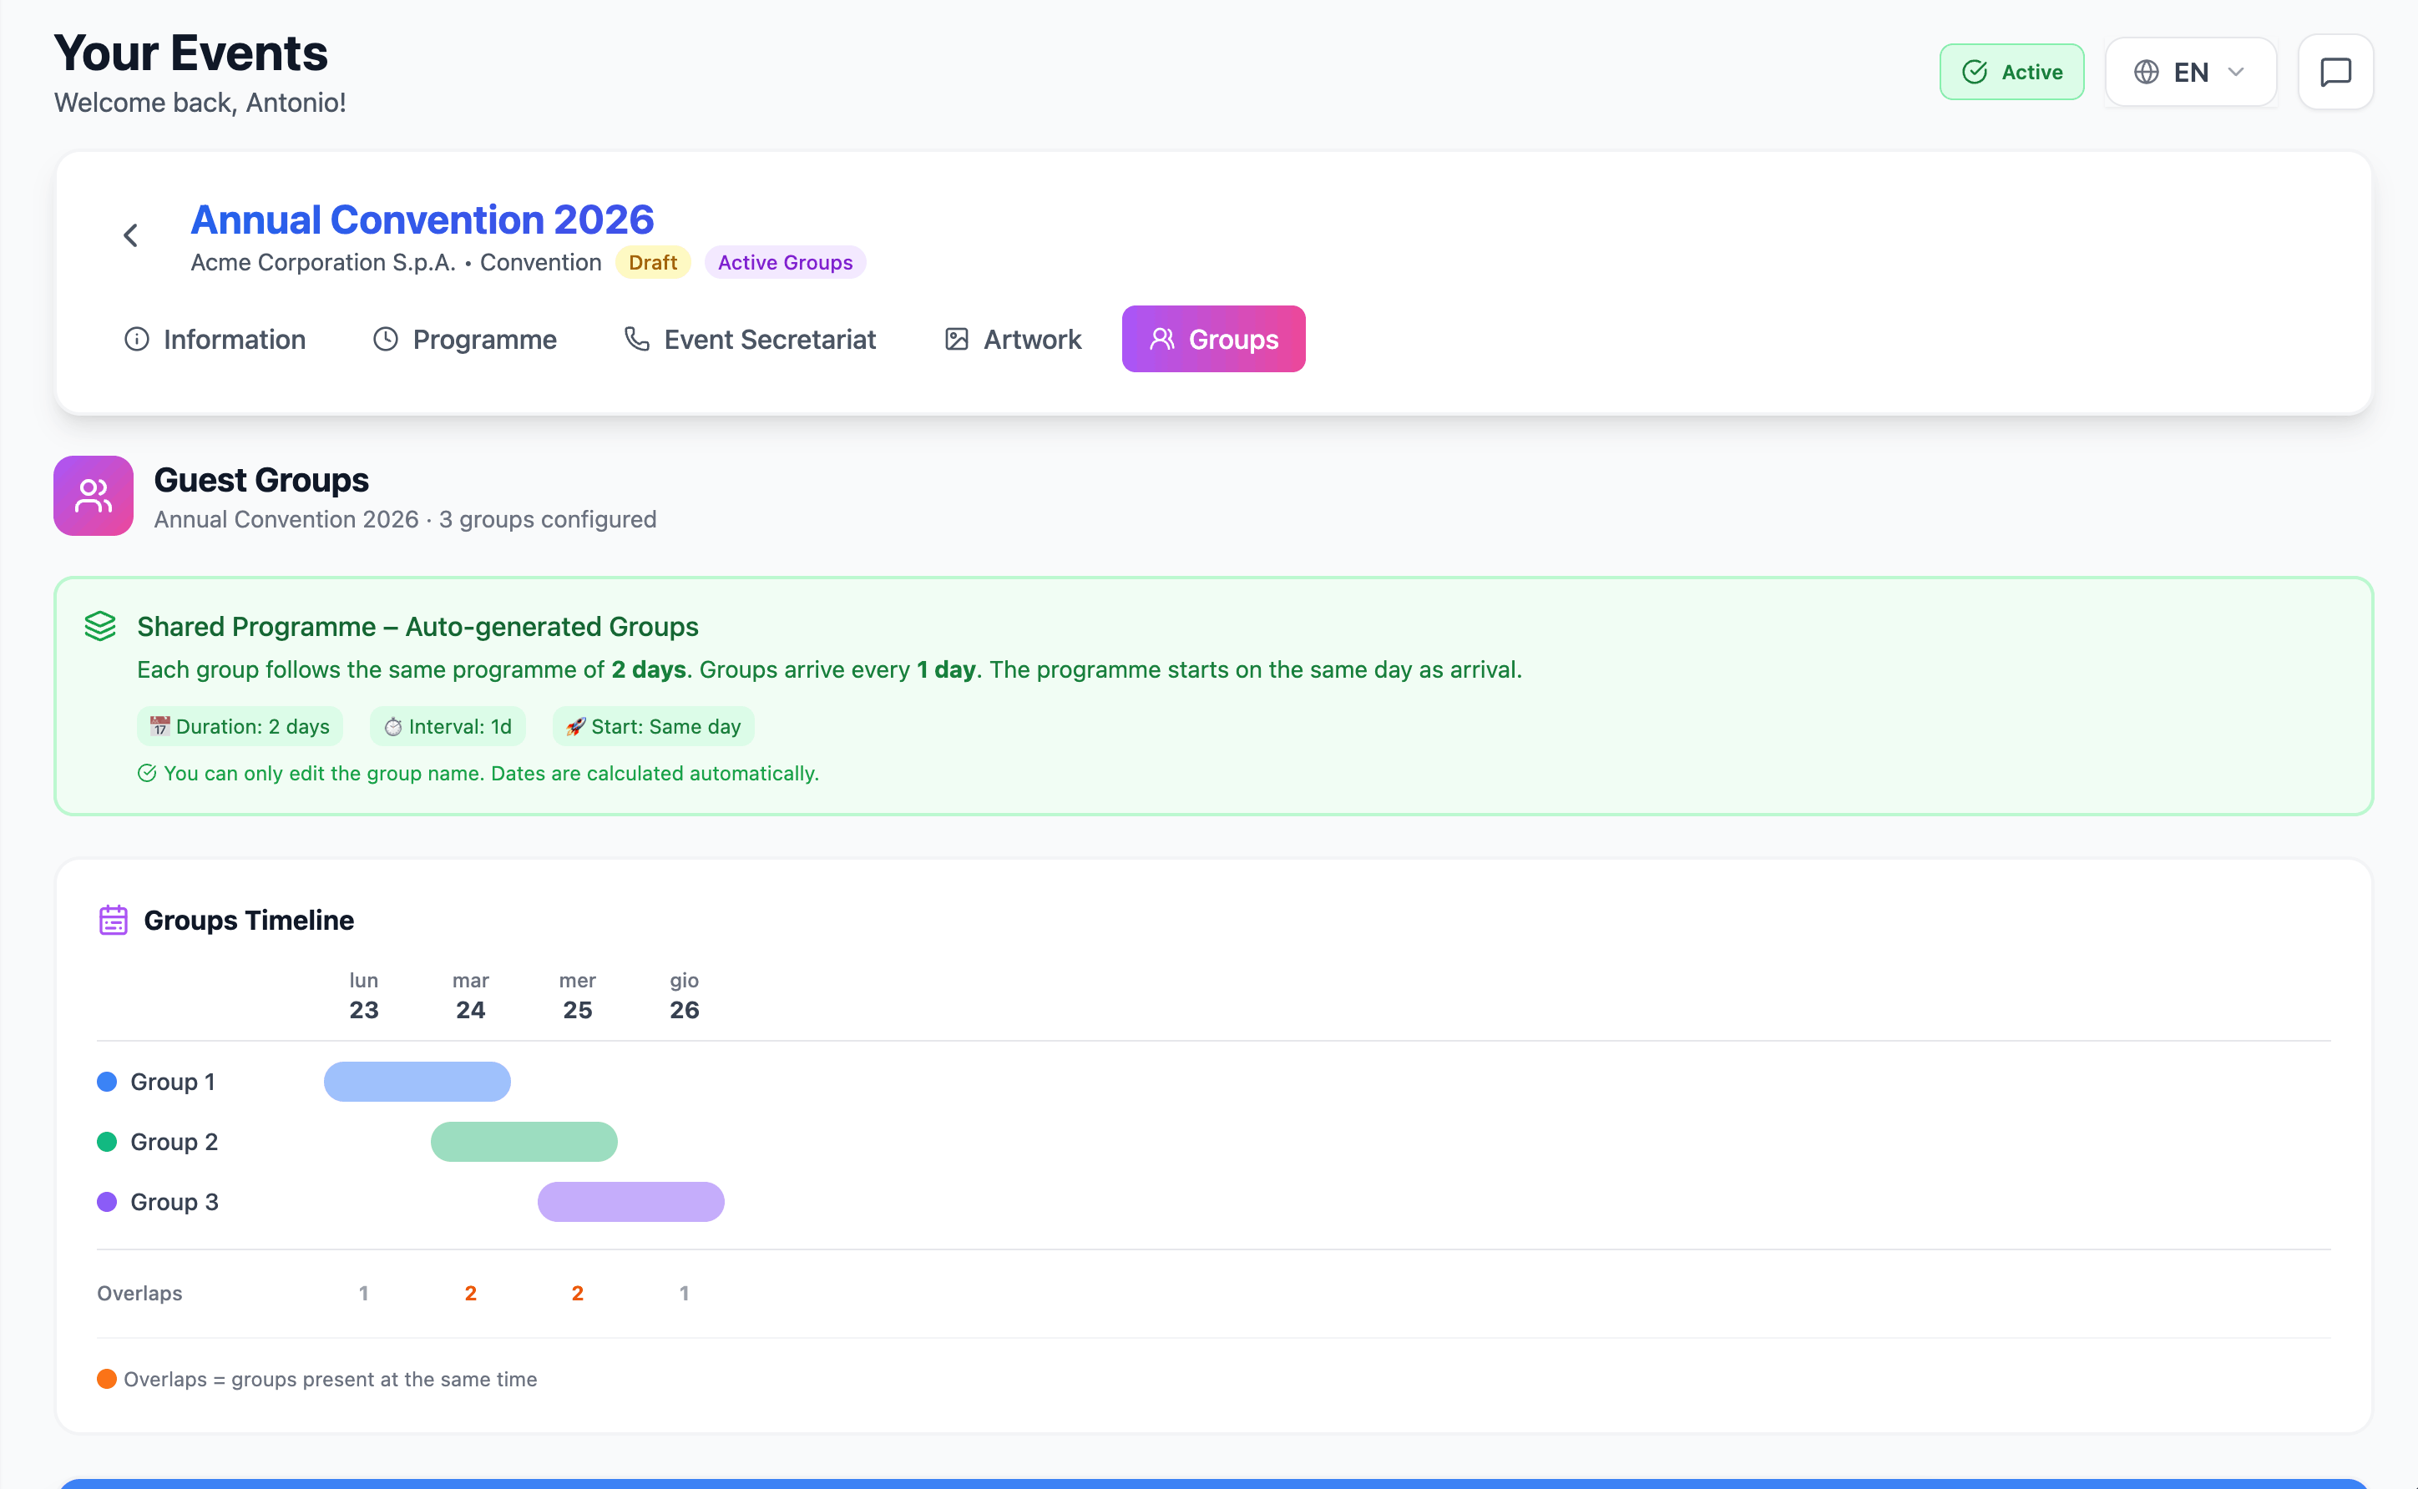Viewport: 2418px width, 1489px height.
Task: Click the users icon in Groups tab
Action: (1162, 340)
